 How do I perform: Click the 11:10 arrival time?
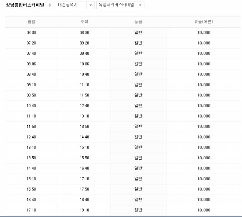point(84,85)
